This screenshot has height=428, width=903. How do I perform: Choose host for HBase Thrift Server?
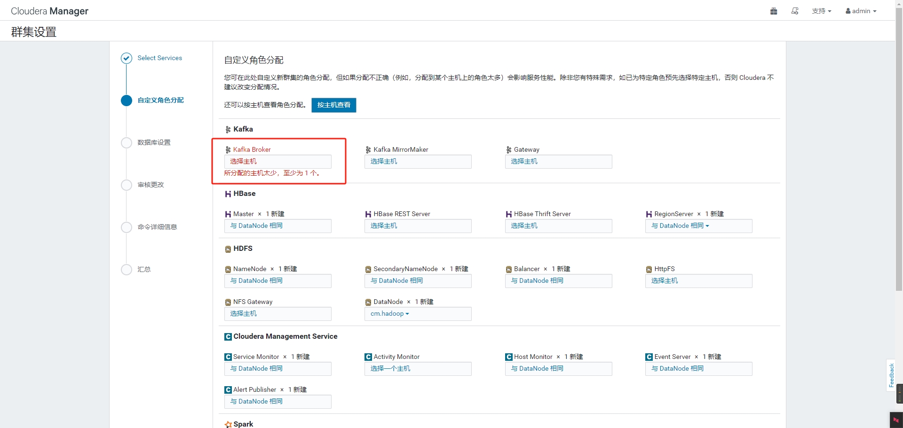click(x=559, y=226)
